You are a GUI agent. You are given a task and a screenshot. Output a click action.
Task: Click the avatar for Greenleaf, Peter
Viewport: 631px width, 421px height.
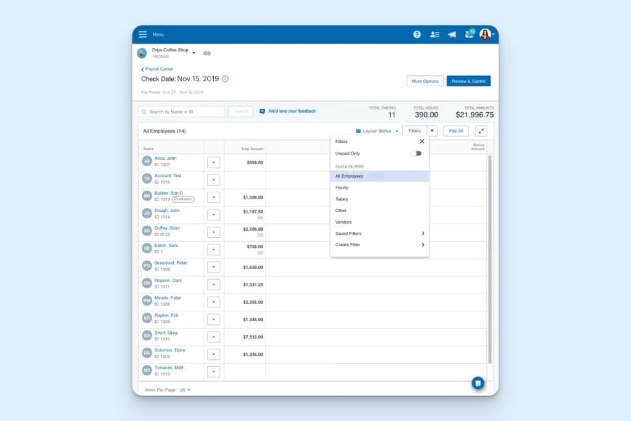coord(147,266)
